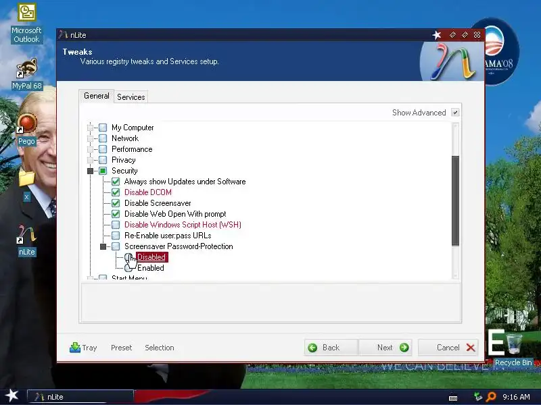Check the Privacy category checkbox
Viewport: 541px width, 405px height.
coord(103,160)
